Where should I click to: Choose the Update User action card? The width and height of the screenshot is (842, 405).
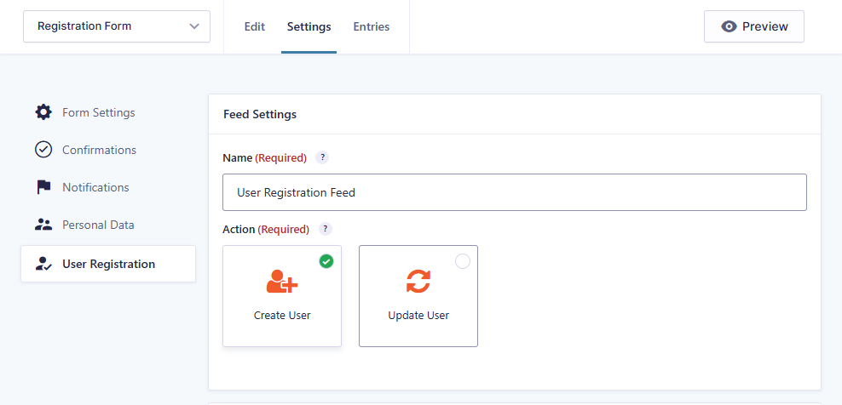pos(418,296)
